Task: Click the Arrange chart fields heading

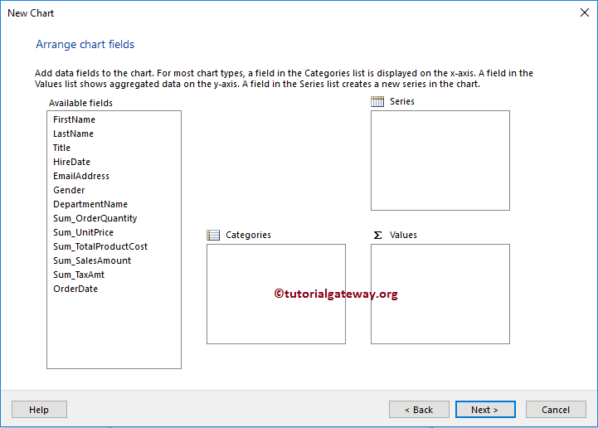Action: [x=85, y=45]
